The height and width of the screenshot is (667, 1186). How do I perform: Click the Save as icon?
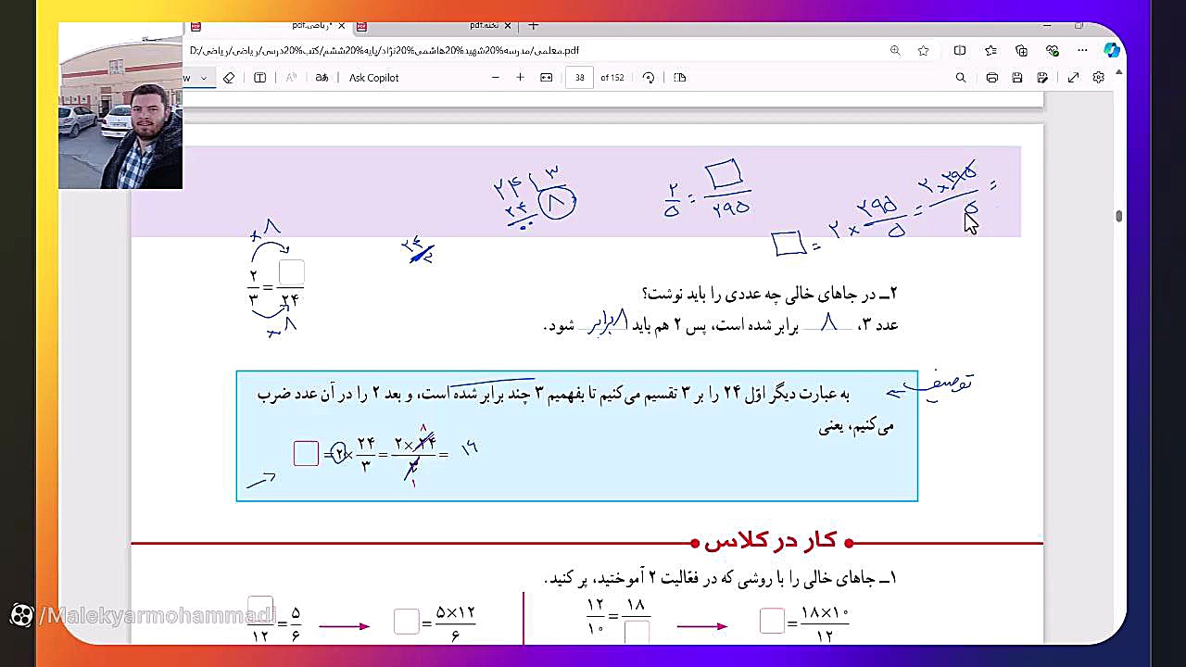[x=1043, y=78]
